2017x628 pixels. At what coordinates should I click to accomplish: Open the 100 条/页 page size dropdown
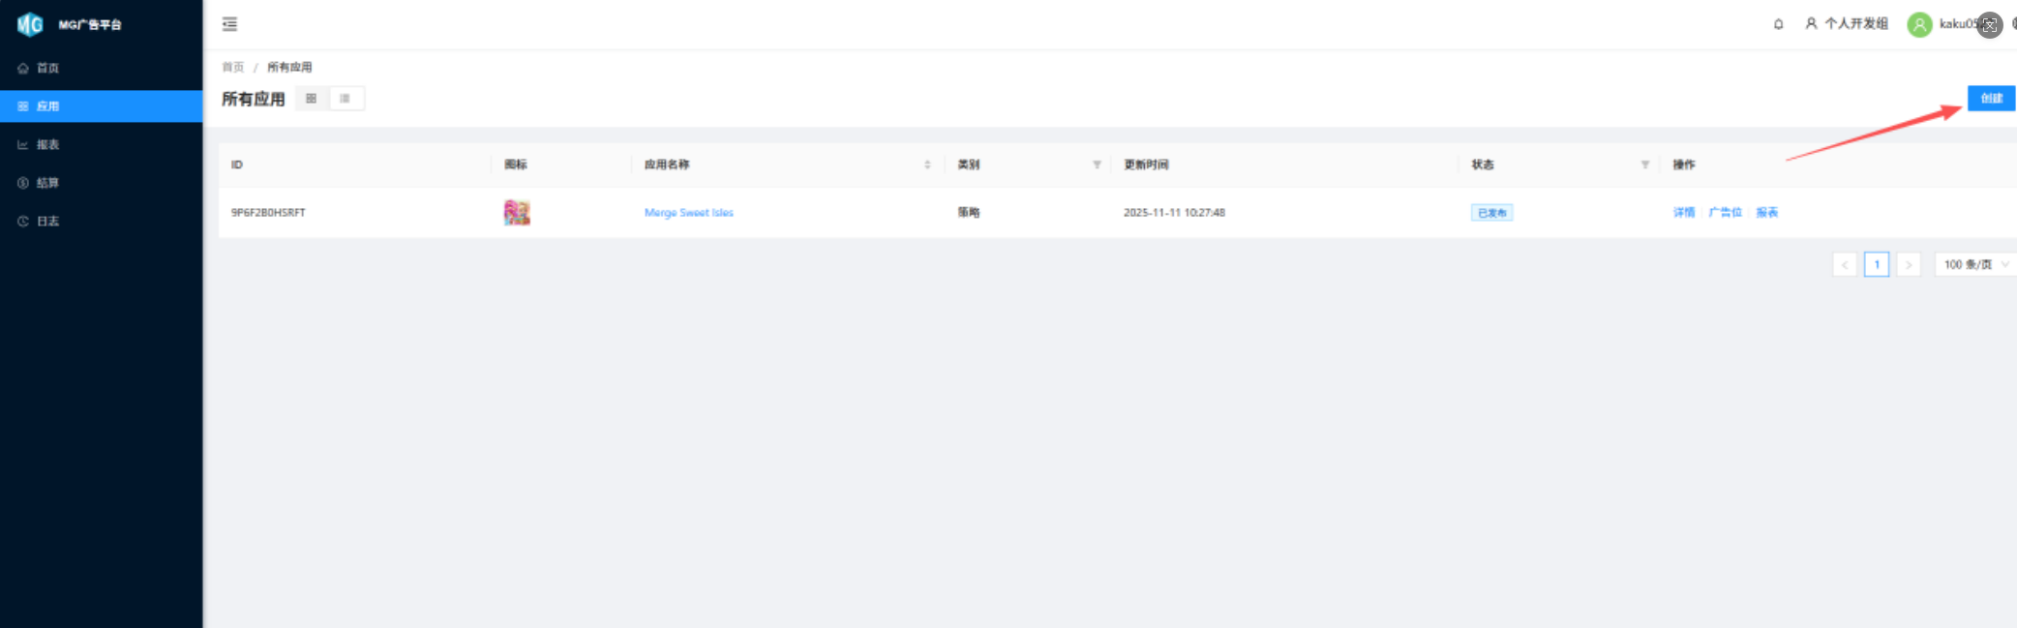click(x=1974, y=264)
